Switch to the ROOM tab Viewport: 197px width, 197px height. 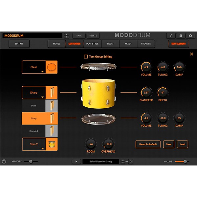(110, 44)
